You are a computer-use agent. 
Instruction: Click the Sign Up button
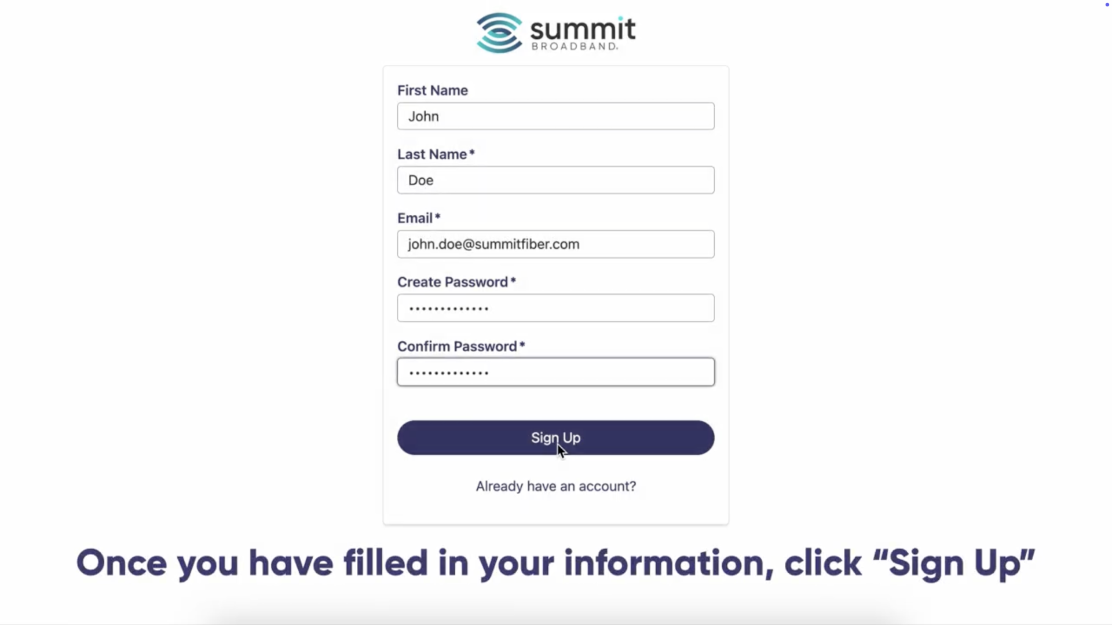click(x=555, y=437)
